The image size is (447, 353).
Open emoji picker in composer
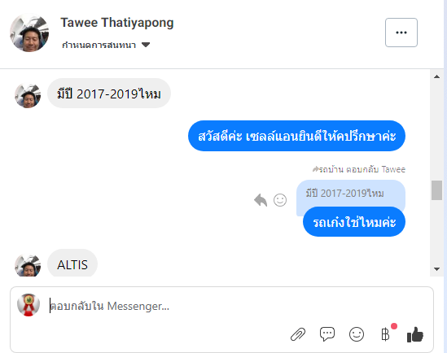[x=357, y=334]
